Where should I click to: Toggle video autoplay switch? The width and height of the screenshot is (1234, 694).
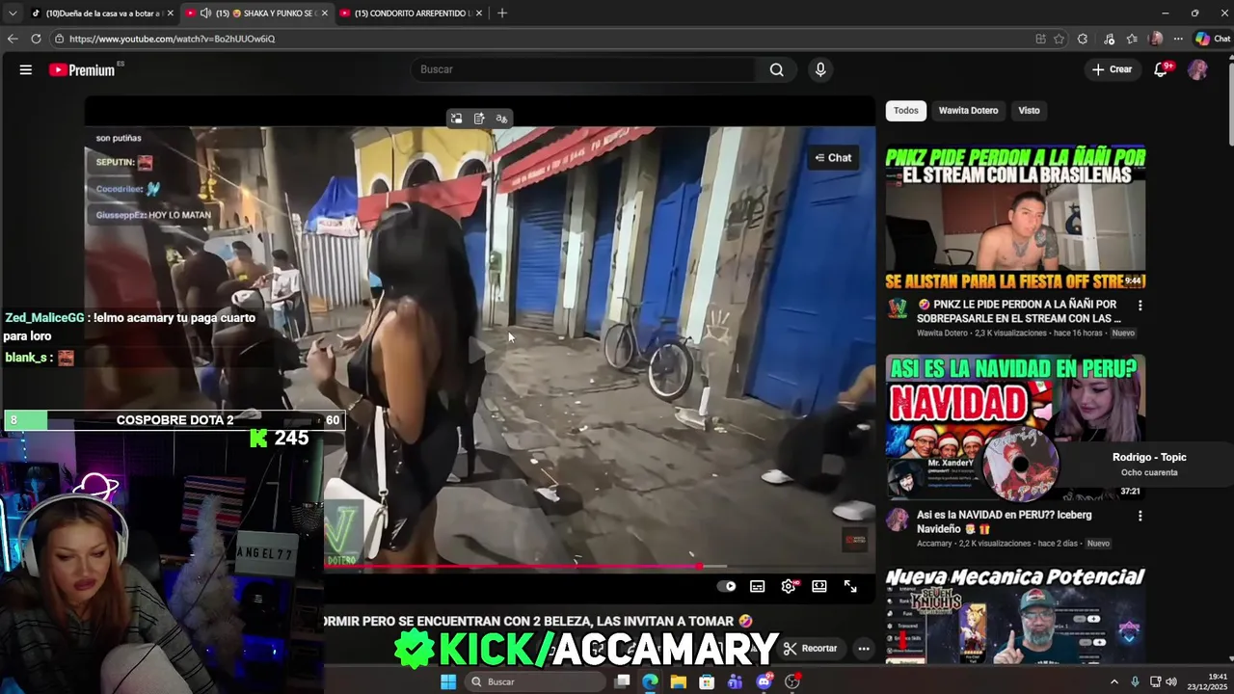click(x=727, y=586)
